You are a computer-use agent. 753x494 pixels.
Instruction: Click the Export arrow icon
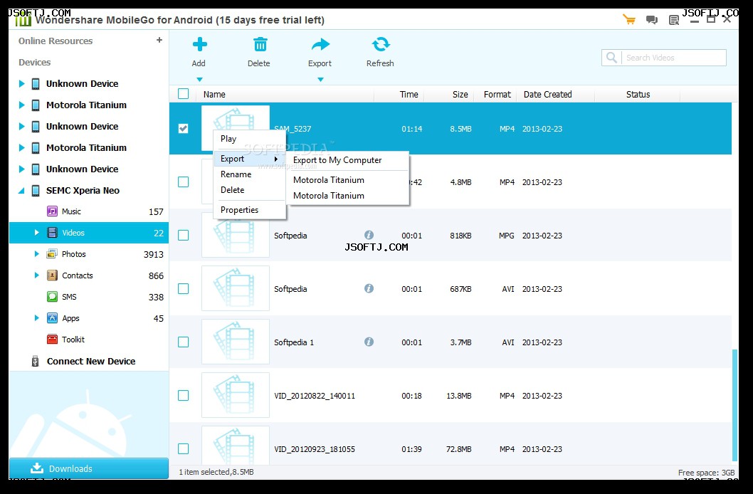320,45
